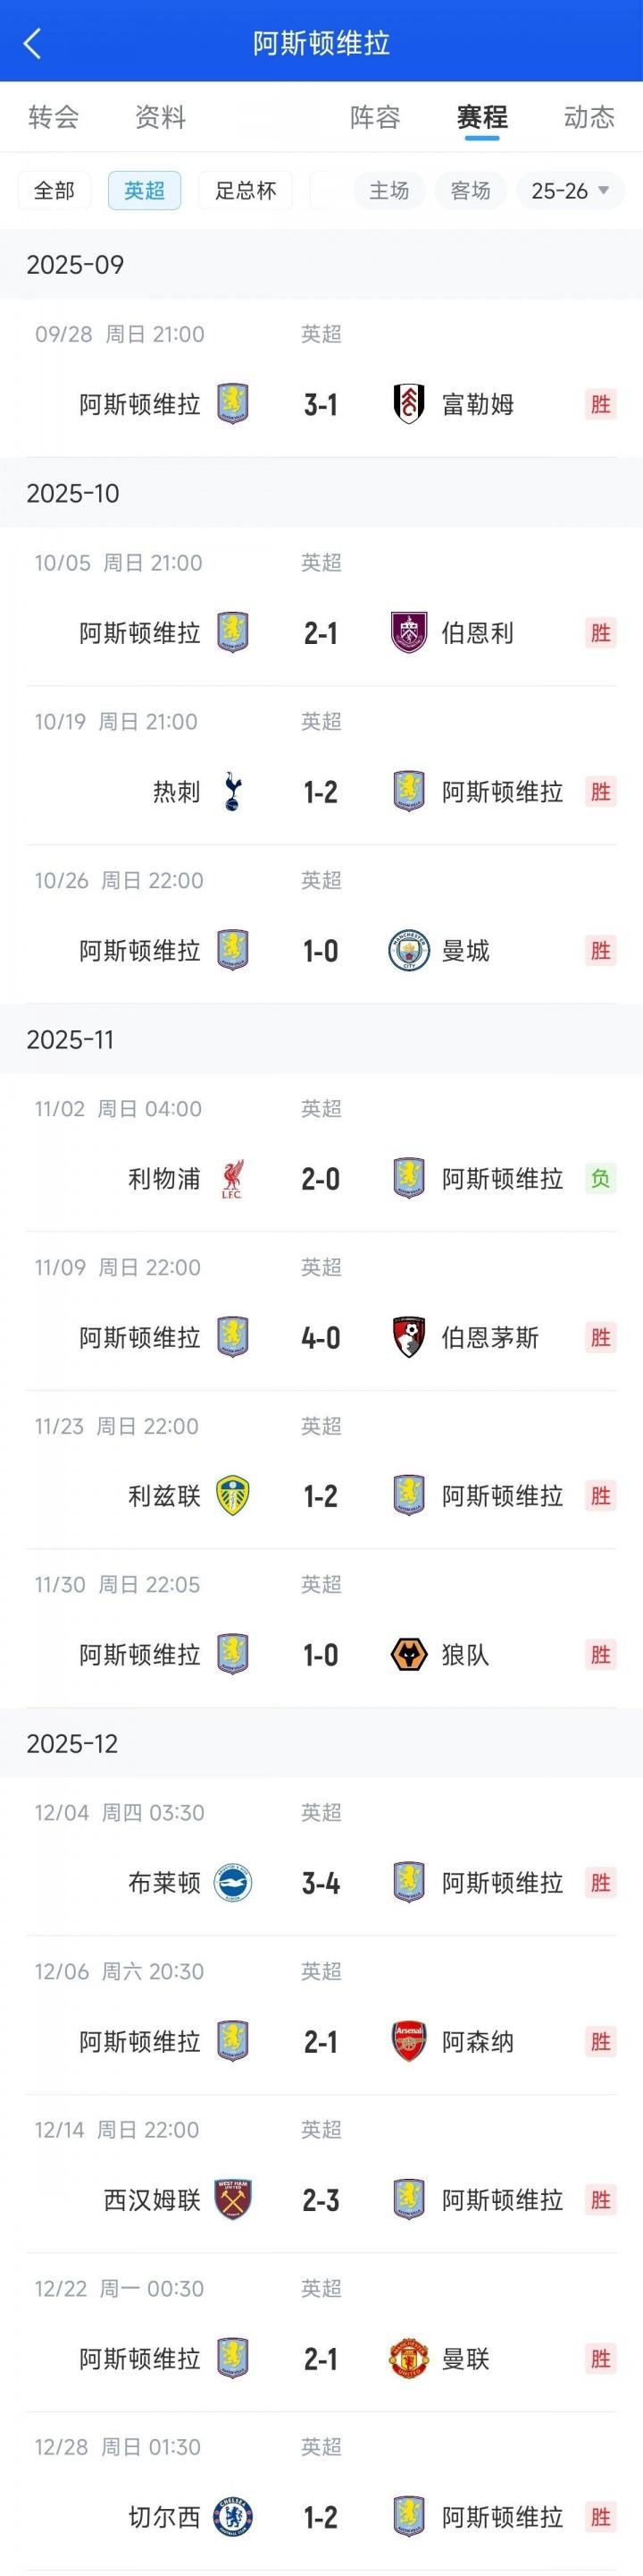Enable the 足总杯 filter chip
The width and height of the screenshot is (643, 2576).
coord(246,191)
